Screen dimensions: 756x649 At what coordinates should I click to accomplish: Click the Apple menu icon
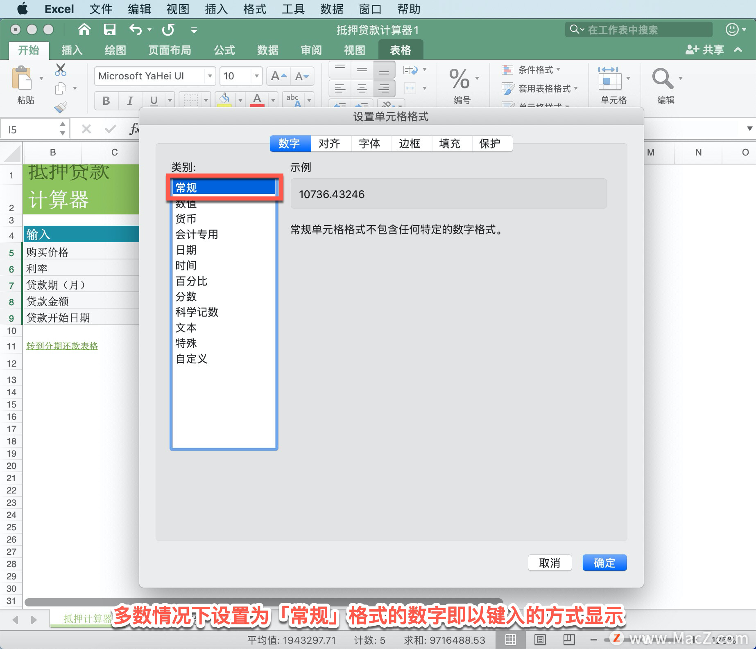22,9
